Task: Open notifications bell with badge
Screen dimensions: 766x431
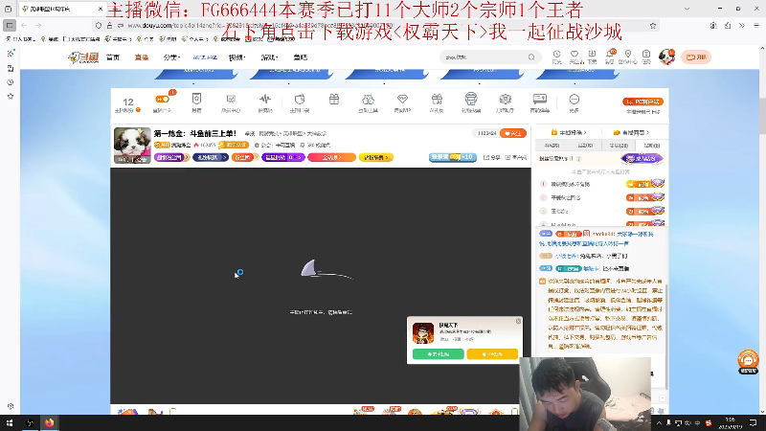Action: point(610,57)
